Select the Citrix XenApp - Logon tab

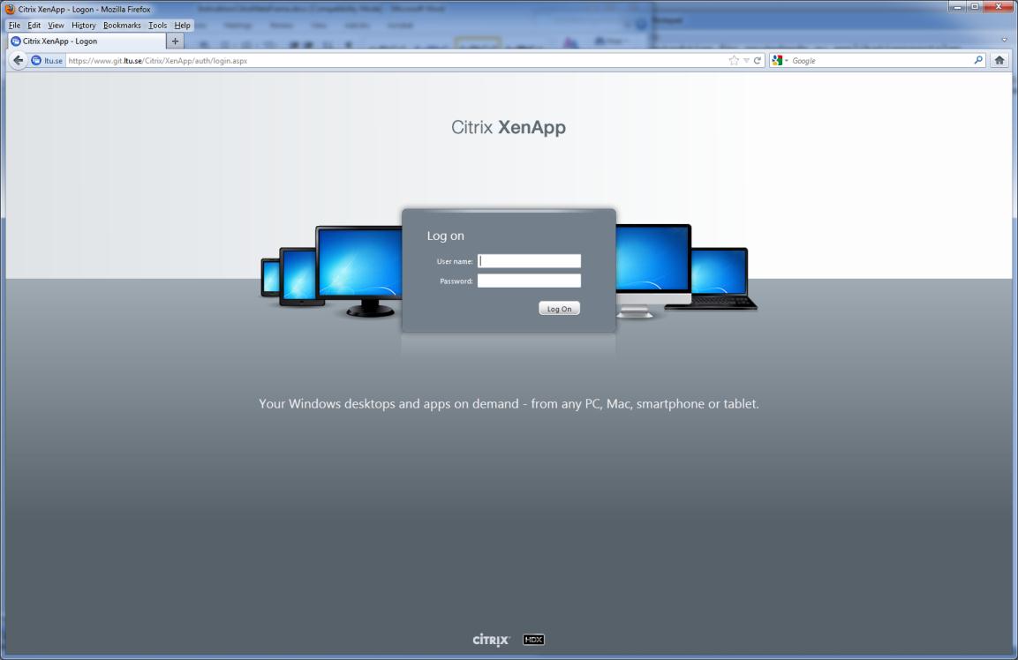tap(87, 41)
